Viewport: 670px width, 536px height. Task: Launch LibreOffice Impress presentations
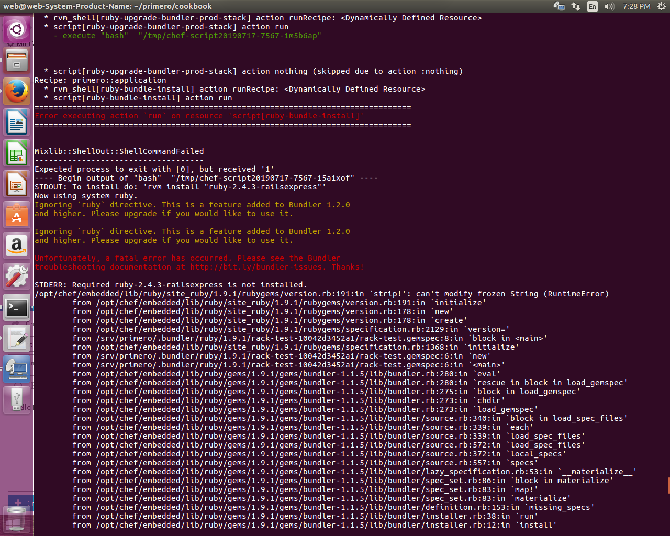(17, 184)
